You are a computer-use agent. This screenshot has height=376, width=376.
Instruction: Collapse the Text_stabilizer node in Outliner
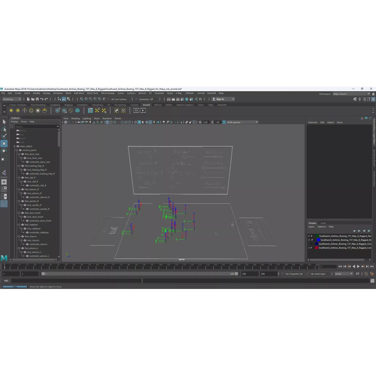tap(19, 225)
